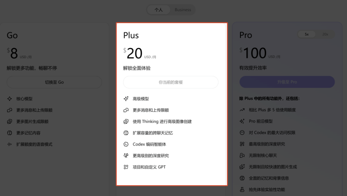Viewport: 347px width, 196px height.
Task: Click the text 解锁更多功能，畅聊不停
Action: tap(32, 68)
